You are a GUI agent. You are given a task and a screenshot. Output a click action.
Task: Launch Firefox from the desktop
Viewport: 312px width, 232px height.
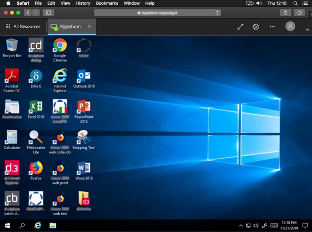pyautogui.click(x=36, y=171)
